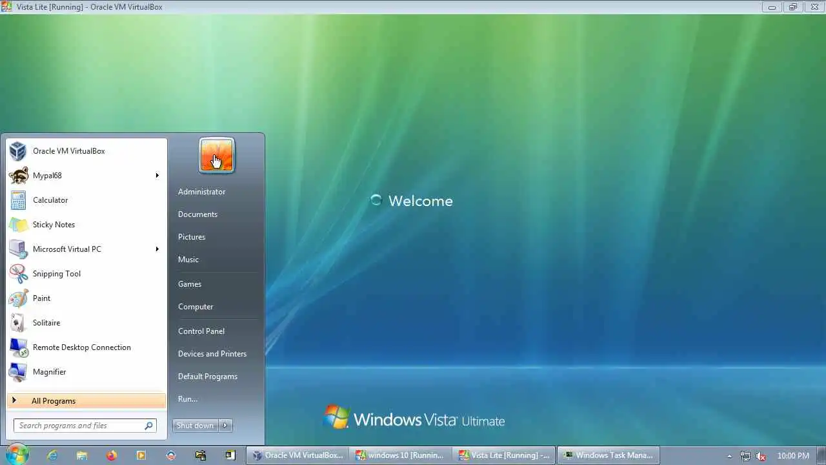Open Oracle VM VirtualBox from Start menu

coord(86,151)
